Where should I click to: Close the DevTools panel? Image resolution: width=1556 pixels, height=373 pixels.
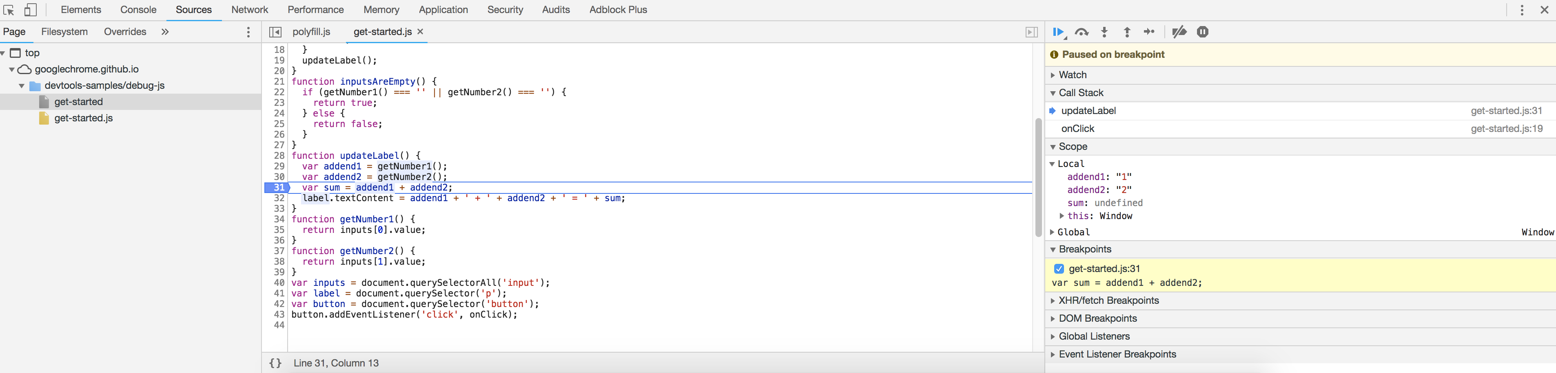[x=1545, y=10]
